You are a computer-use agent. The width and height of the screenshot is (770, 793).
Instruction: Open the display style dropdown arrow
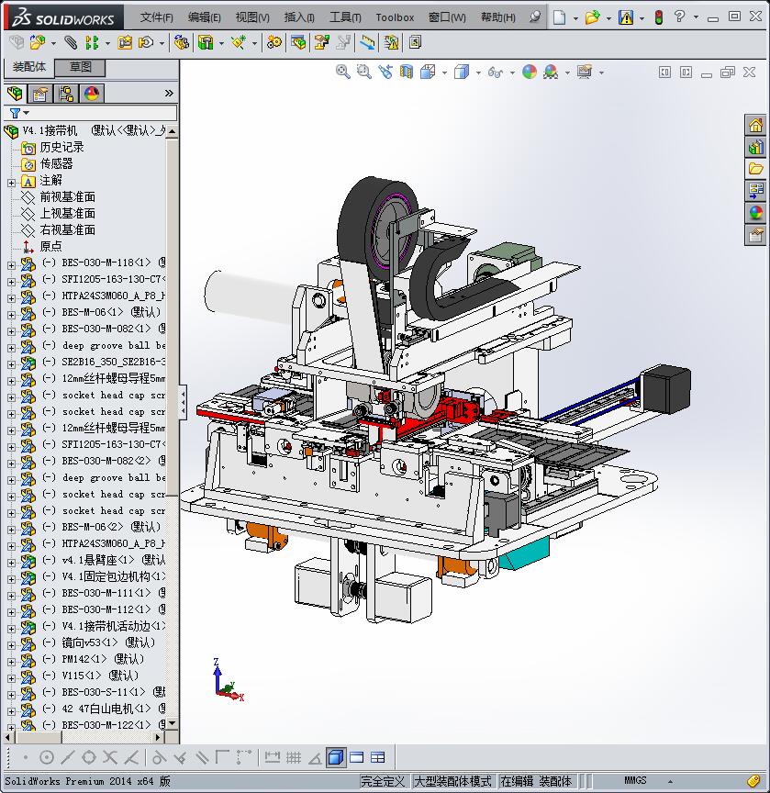[x=478, y=73]
